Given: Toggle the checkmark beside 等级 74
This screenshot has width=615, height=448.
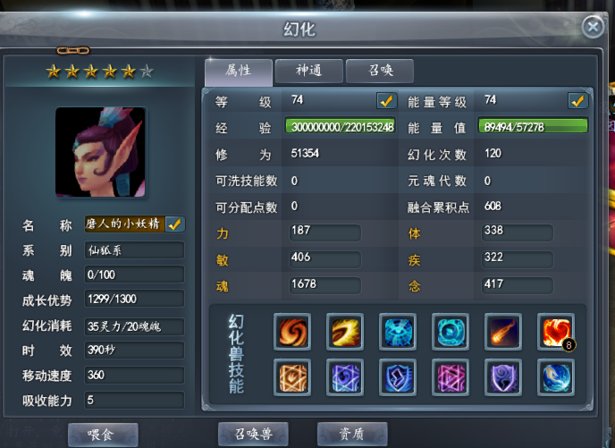Looking at the screenshot, I should 386,101.
